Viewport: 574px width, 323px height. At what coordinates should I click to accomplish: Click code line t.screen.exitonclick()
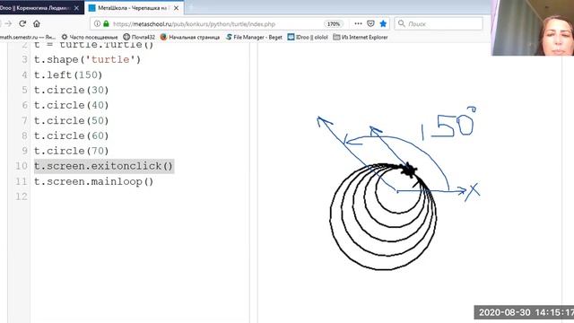[x=104, y=166]
